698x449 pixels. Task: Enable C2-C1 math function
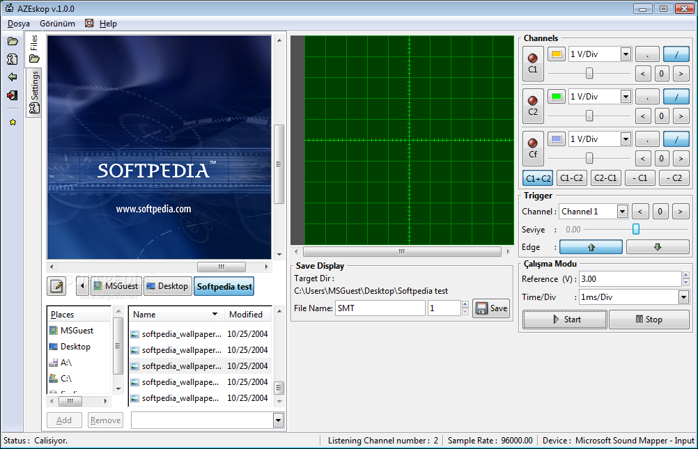click(x=606, y=178)
